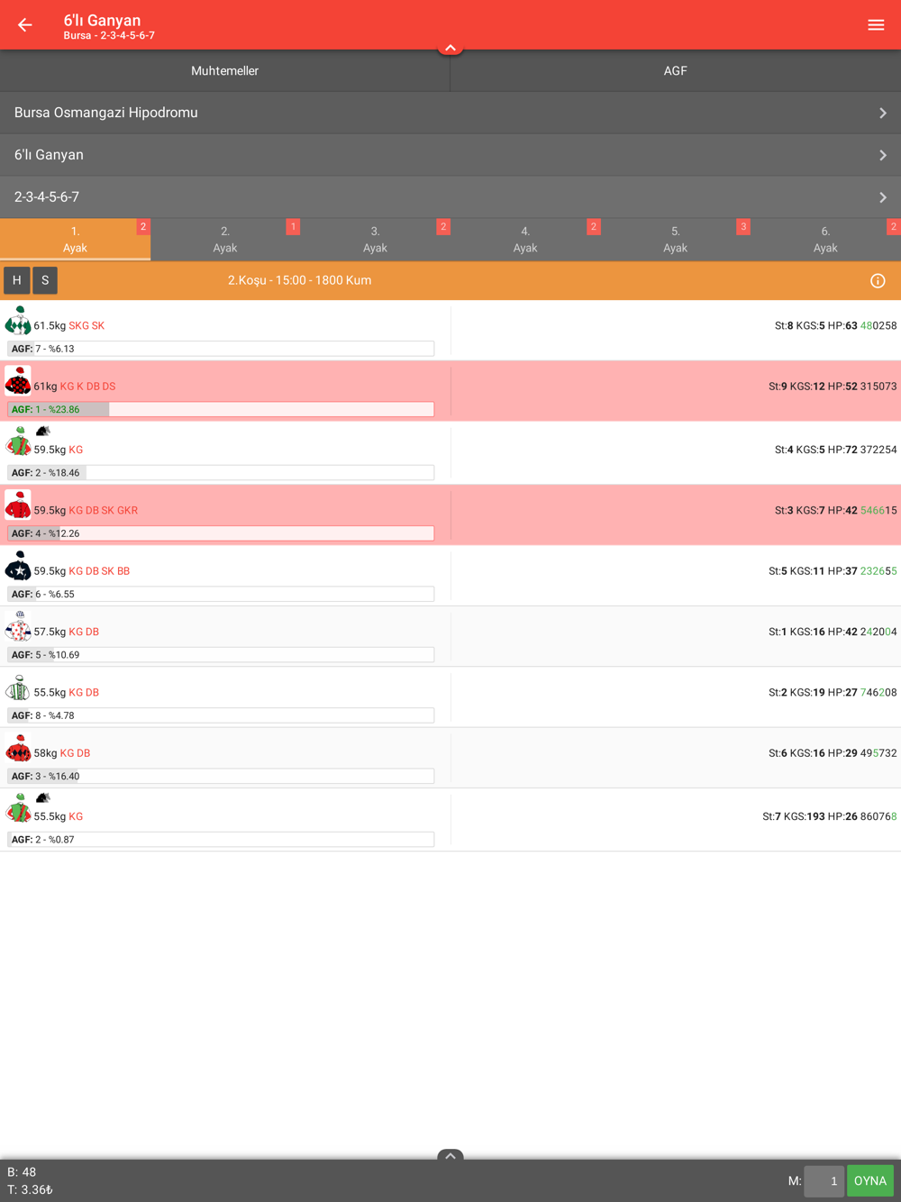Deselect the 61kg KG K DB DS horse
Image resolution: width=901 pixels, height=1202 pixels.
450,391
